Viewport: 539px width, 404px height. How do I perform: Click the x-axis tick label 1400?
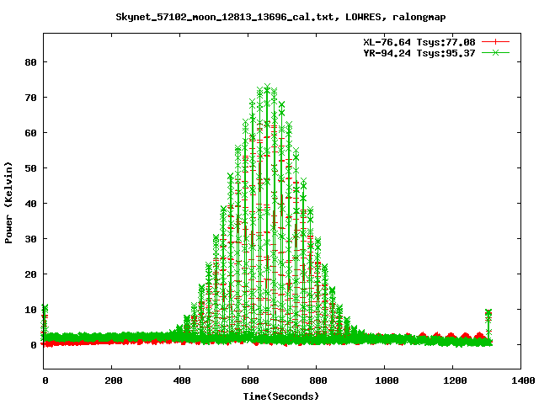click(522, 380)
